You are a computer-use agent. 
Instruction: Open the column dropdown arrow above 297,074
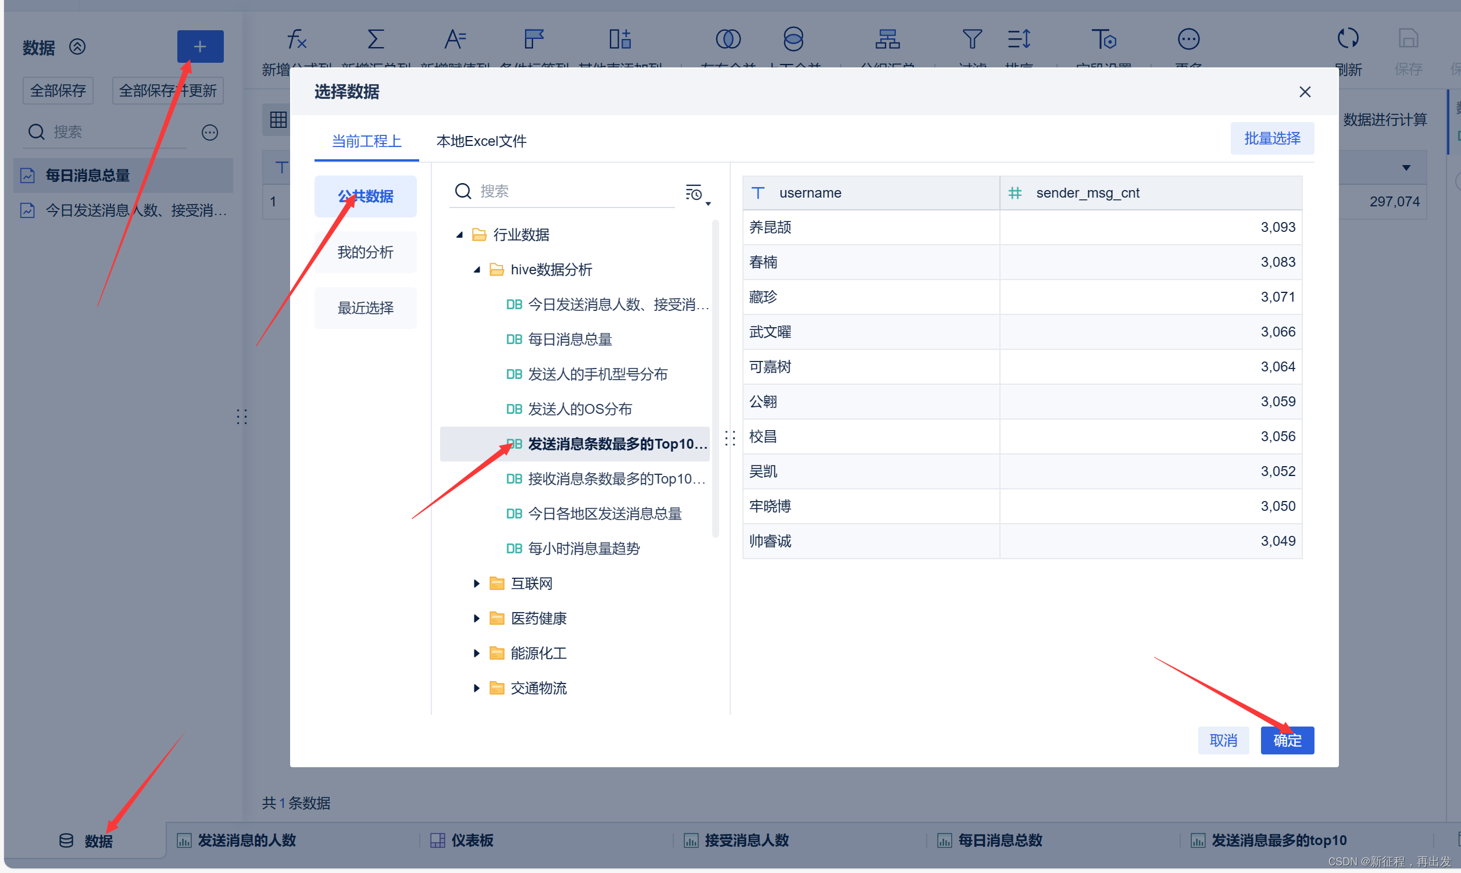[1406, 167]
